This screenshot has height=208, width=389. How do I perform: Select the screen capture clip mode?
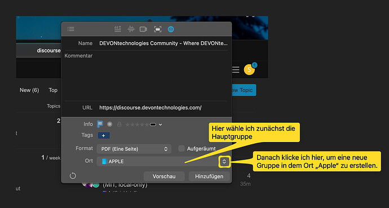click(x=157, y=29)
